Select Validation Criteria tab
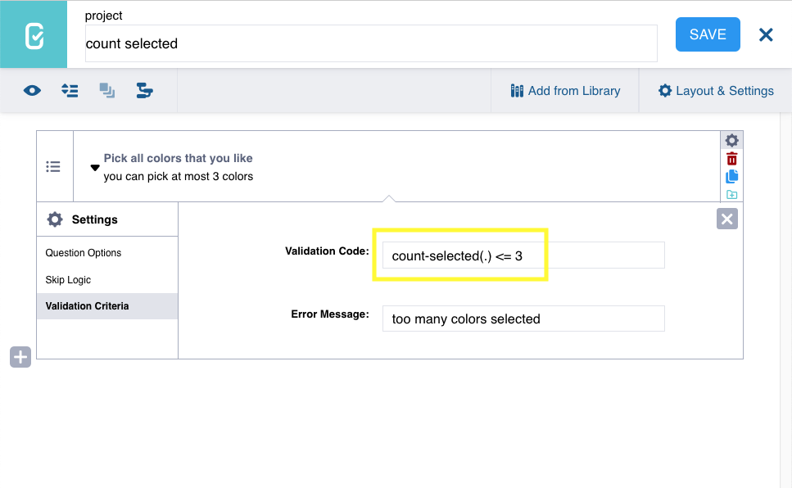The height and width of the screenshot is (488, 792). (87, 306)
